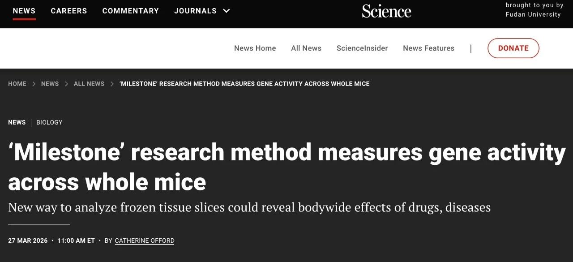Open the News Features link

tap(428, 48)
